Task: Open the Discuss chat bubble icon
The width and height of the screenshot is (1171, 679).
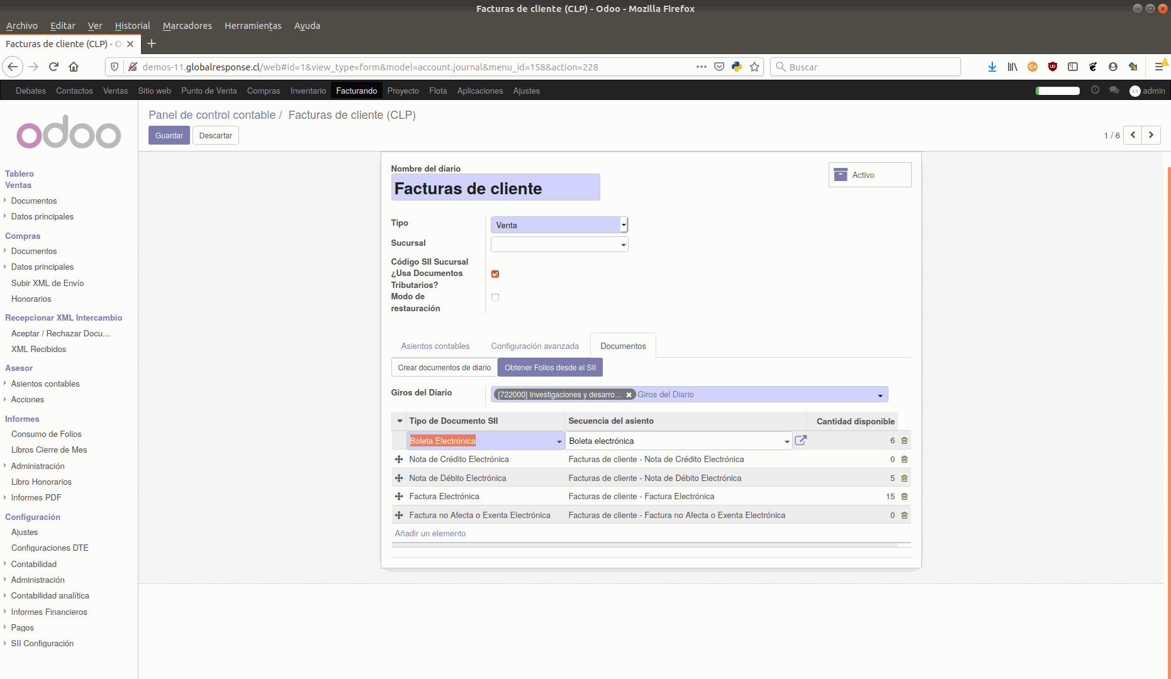Action: tap(1114, 91)
